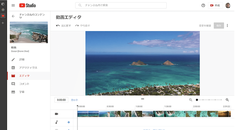Open the Ocean video thumbnail in sidebar
The width and height of the screenshot is (235, 130).
click(29, 32)
